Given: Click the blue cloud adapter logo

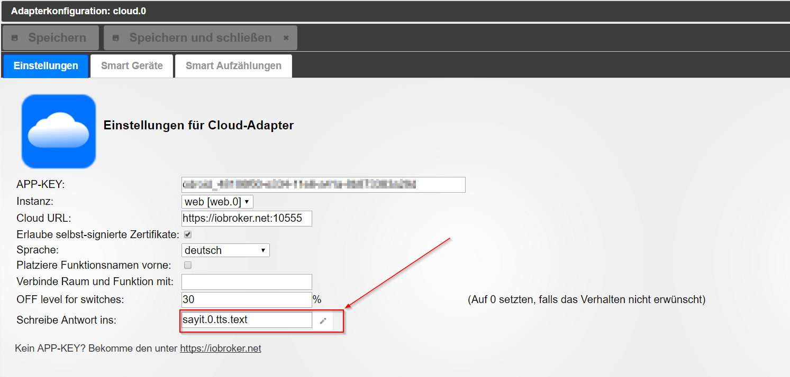Looking at the screenshot, I should (59, 131).
